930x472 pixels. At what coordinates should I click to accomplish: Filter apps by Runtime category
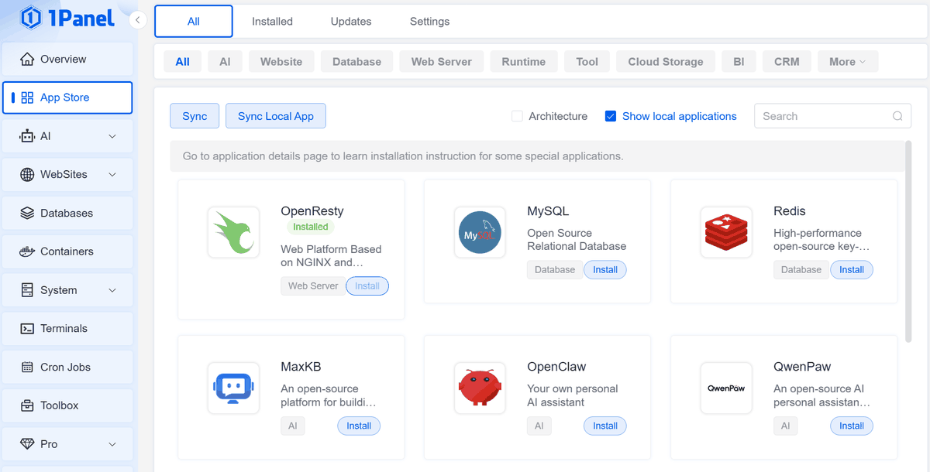coord(523,62)
